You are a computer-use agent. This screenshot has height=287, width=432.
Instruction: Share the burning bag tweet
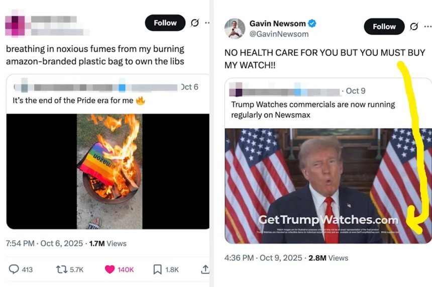pos(205,269)
